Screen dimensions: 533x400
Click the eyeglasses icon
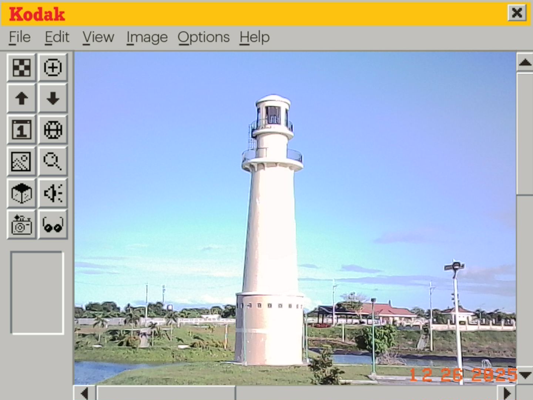(53, 224)
